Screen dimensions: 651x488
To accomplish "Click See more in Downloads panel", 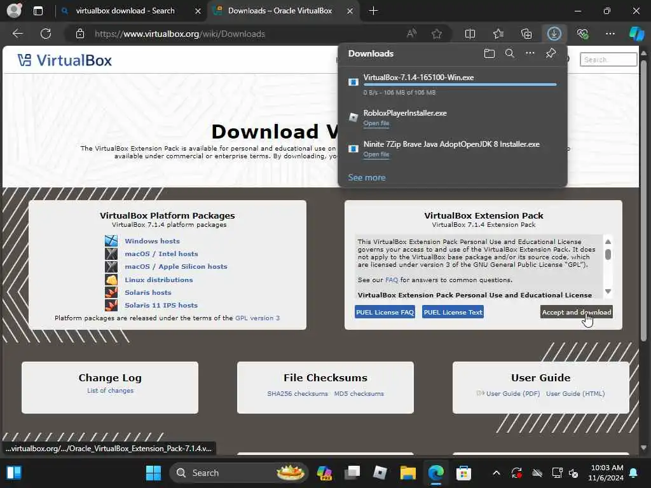I will pos(367,177).
